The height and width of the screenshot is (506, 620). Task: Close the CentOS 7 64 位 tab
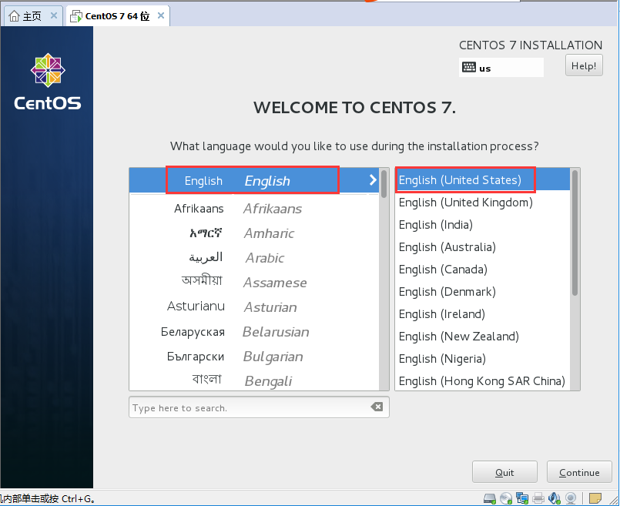pyautogui.click(x=161, y=15)
